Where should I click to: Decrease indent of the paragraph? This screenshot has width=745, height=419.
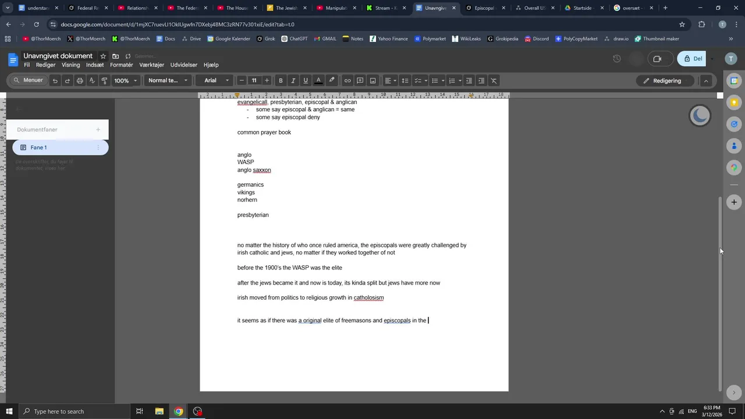(469, 81)
